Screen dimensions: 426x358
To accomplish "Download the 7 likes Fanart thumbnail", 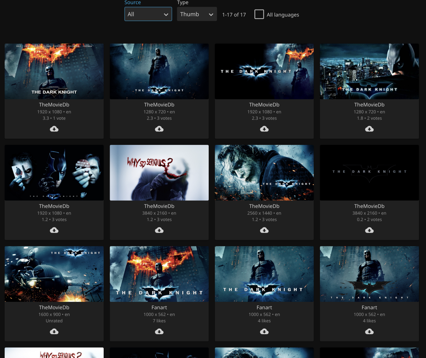I will pyautogui.click(x=159, y=331).
